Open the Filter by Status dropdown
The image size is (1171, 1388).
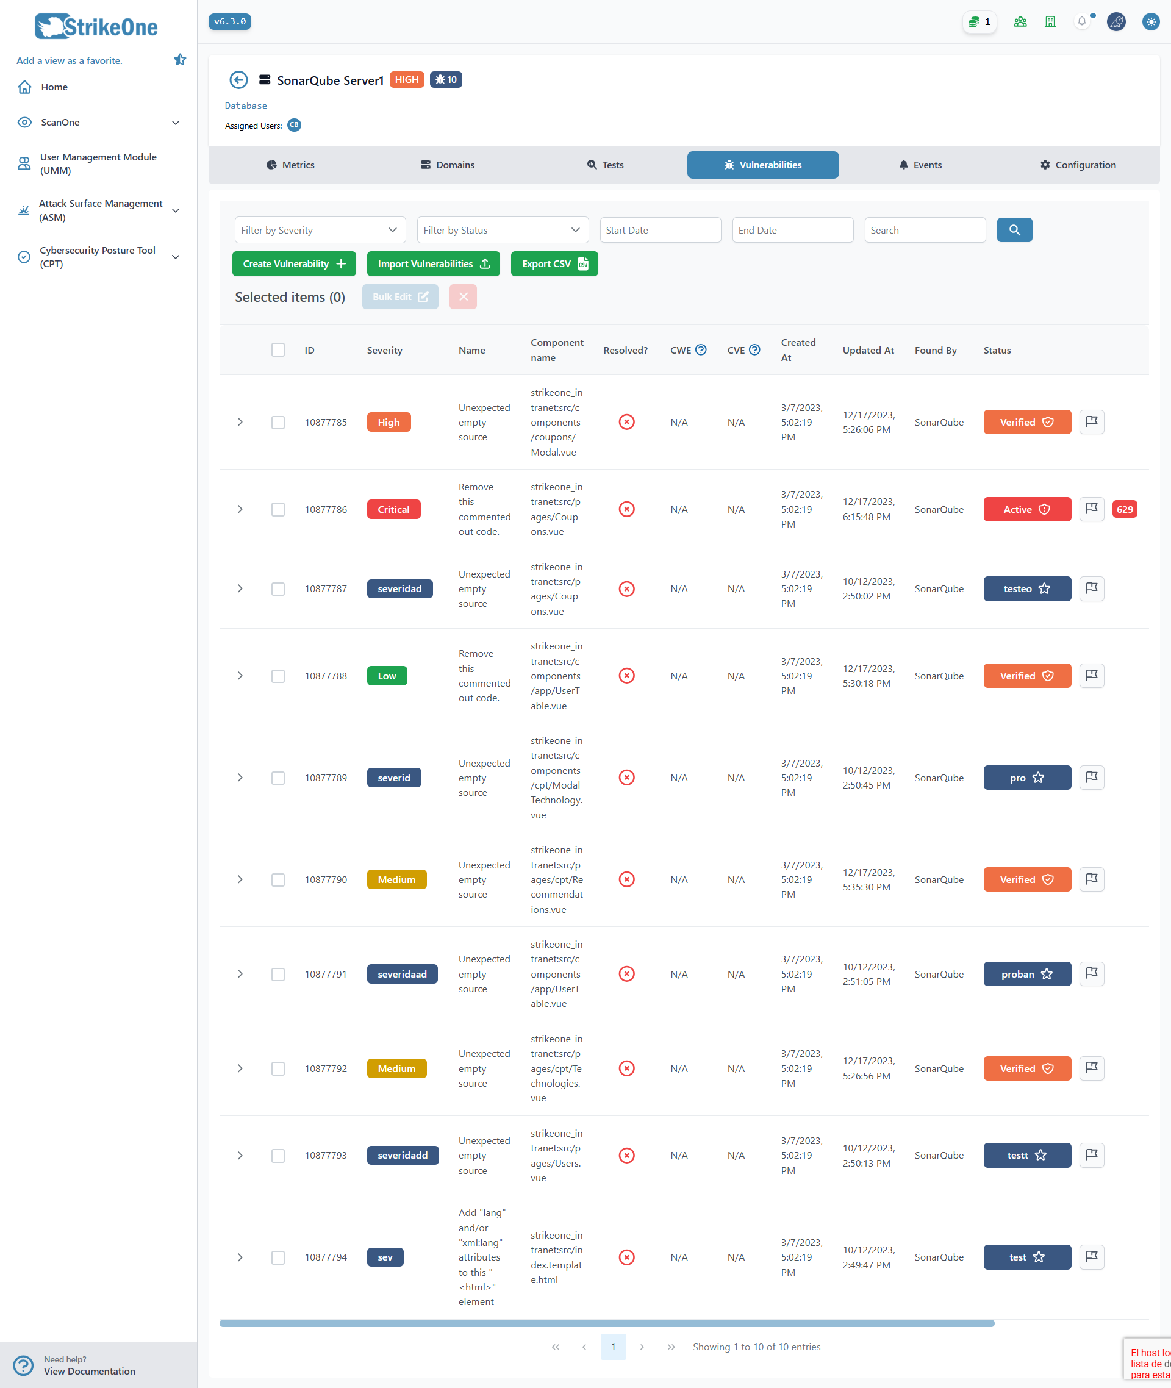(x=503, y=230)
